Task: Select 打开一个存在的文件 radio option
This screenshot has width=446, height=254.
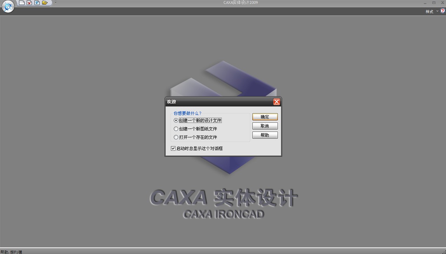Action: pos(195,137)
